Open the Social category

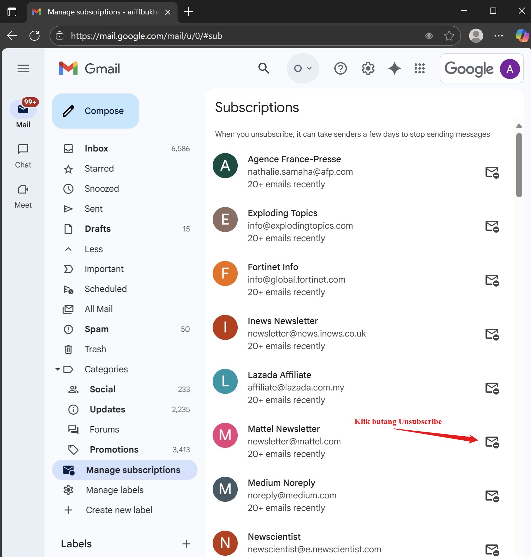pyautogui.click(x=125, y=389)
